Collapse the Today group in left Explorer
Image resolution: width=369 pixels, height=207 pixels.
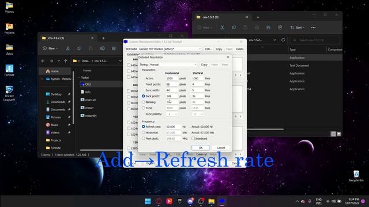(79, 78)
